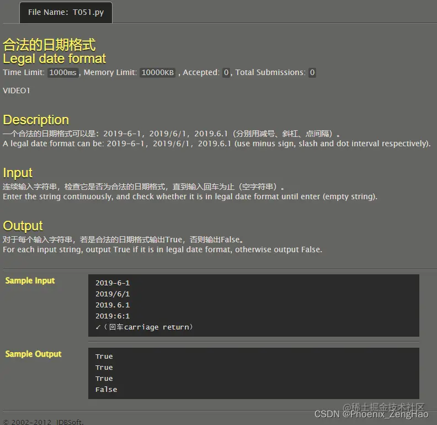Click the Sample Output label
Screen dimensions: 437x425
[34, 354]
